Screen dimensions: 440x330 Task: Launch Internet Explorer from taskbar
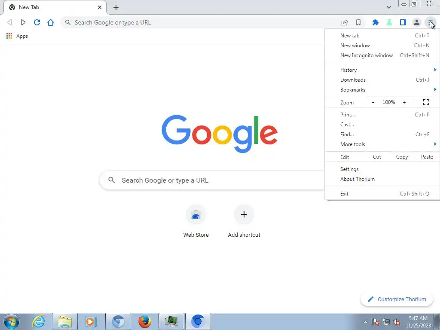pos(38,321)
